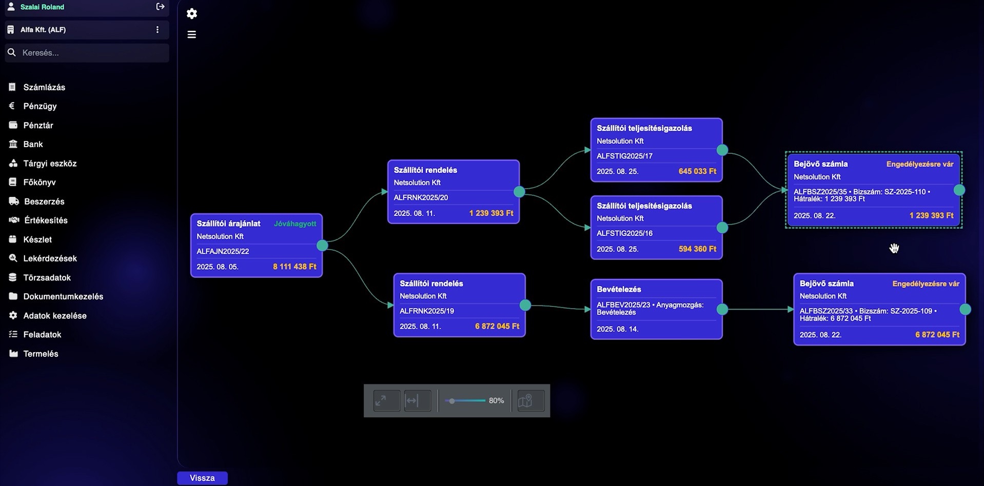Open the three-dot menu beside Alfa Kft.
984x486 pixels.
[x=158, y=30]
